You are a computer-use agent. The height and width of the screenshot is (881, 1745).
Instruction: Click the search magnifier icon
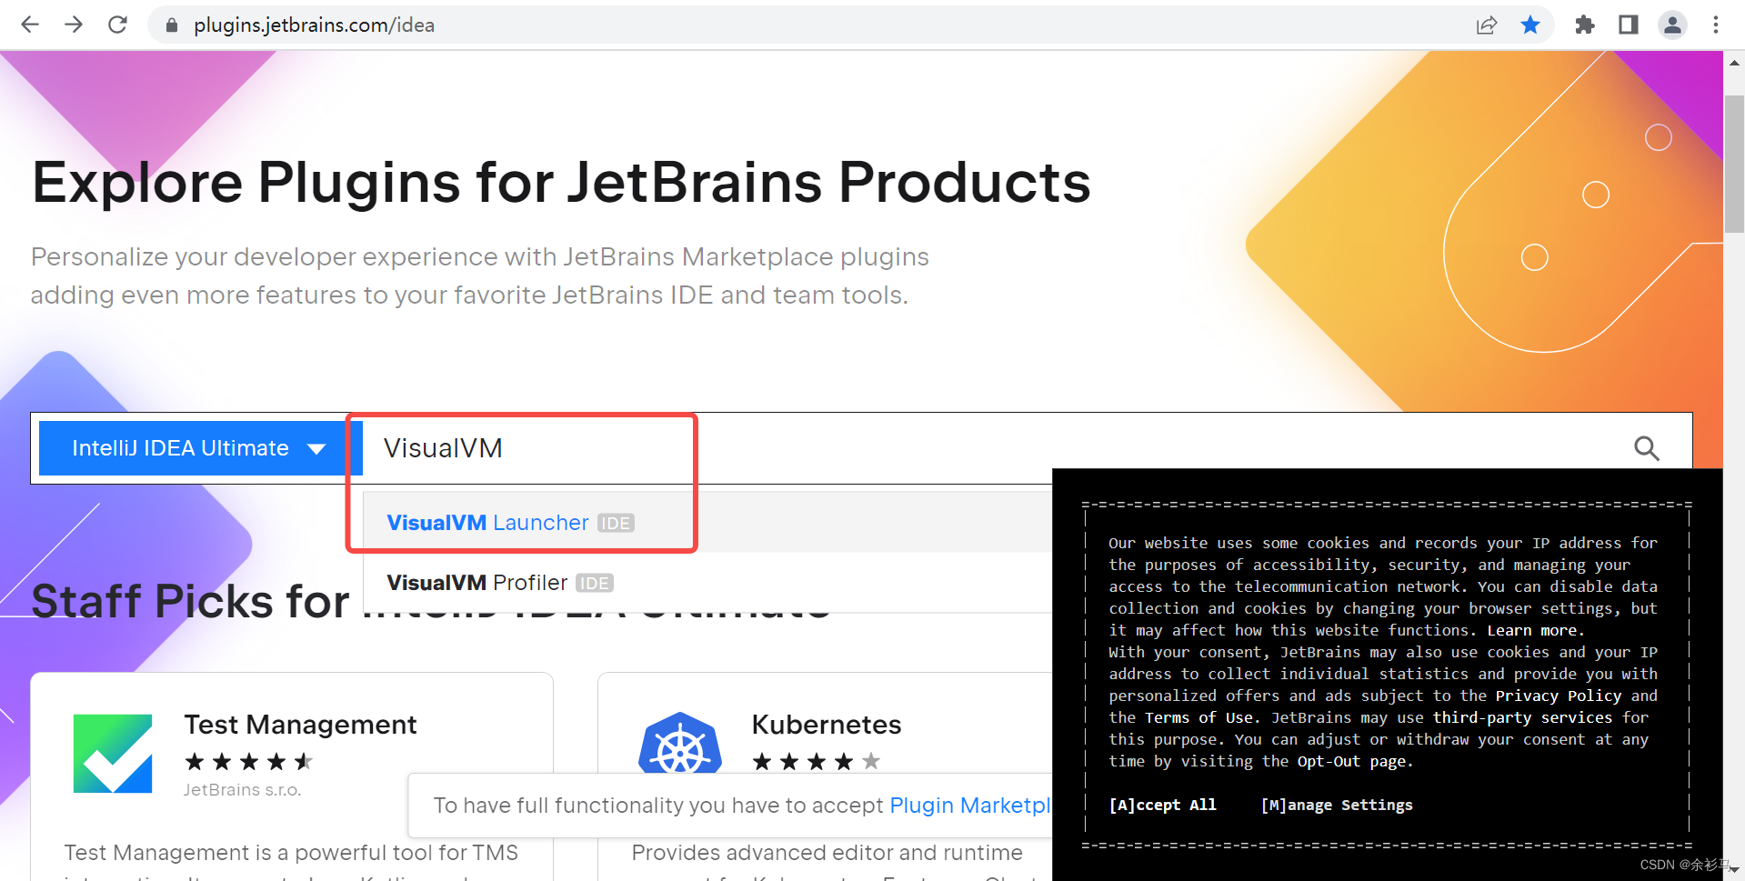point(1646,447)
